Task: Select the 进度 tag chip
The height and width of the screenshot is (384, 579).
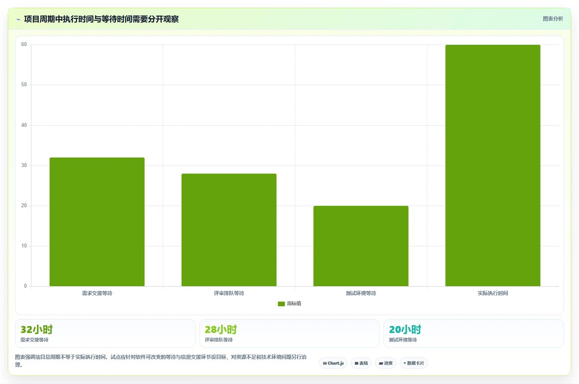Action: click(x=386, y=363)
